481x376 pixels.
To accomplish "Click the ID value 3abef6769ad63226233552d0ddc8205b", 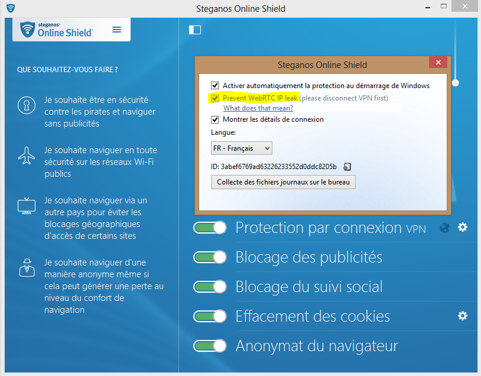I will tap(278, 167).
